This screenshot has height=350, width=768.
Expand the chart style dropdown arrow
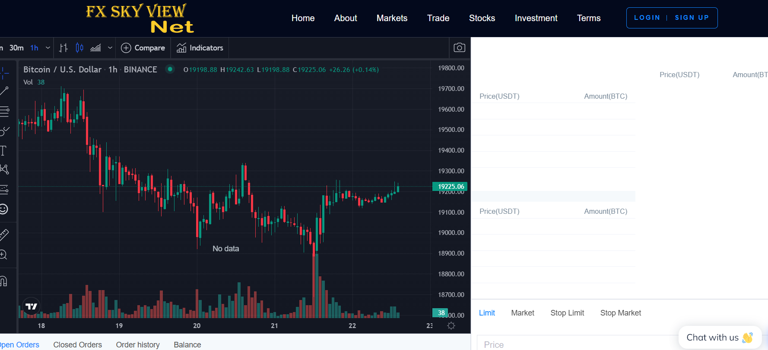pos(110,48)
